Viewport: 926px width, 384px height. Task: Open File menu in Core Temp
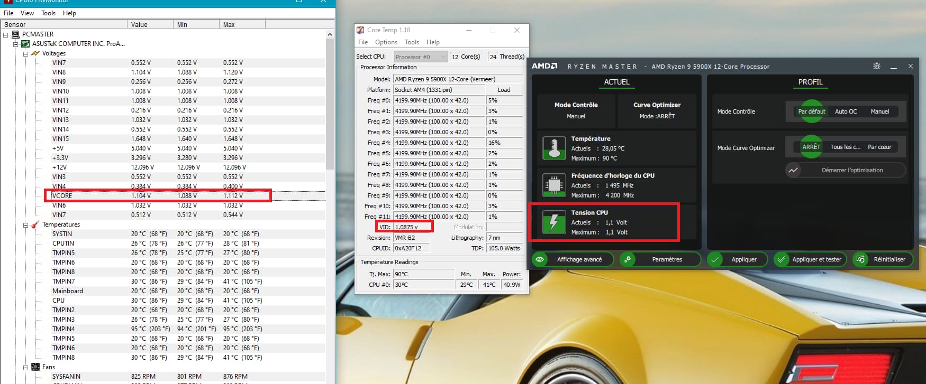coord(363,42)
